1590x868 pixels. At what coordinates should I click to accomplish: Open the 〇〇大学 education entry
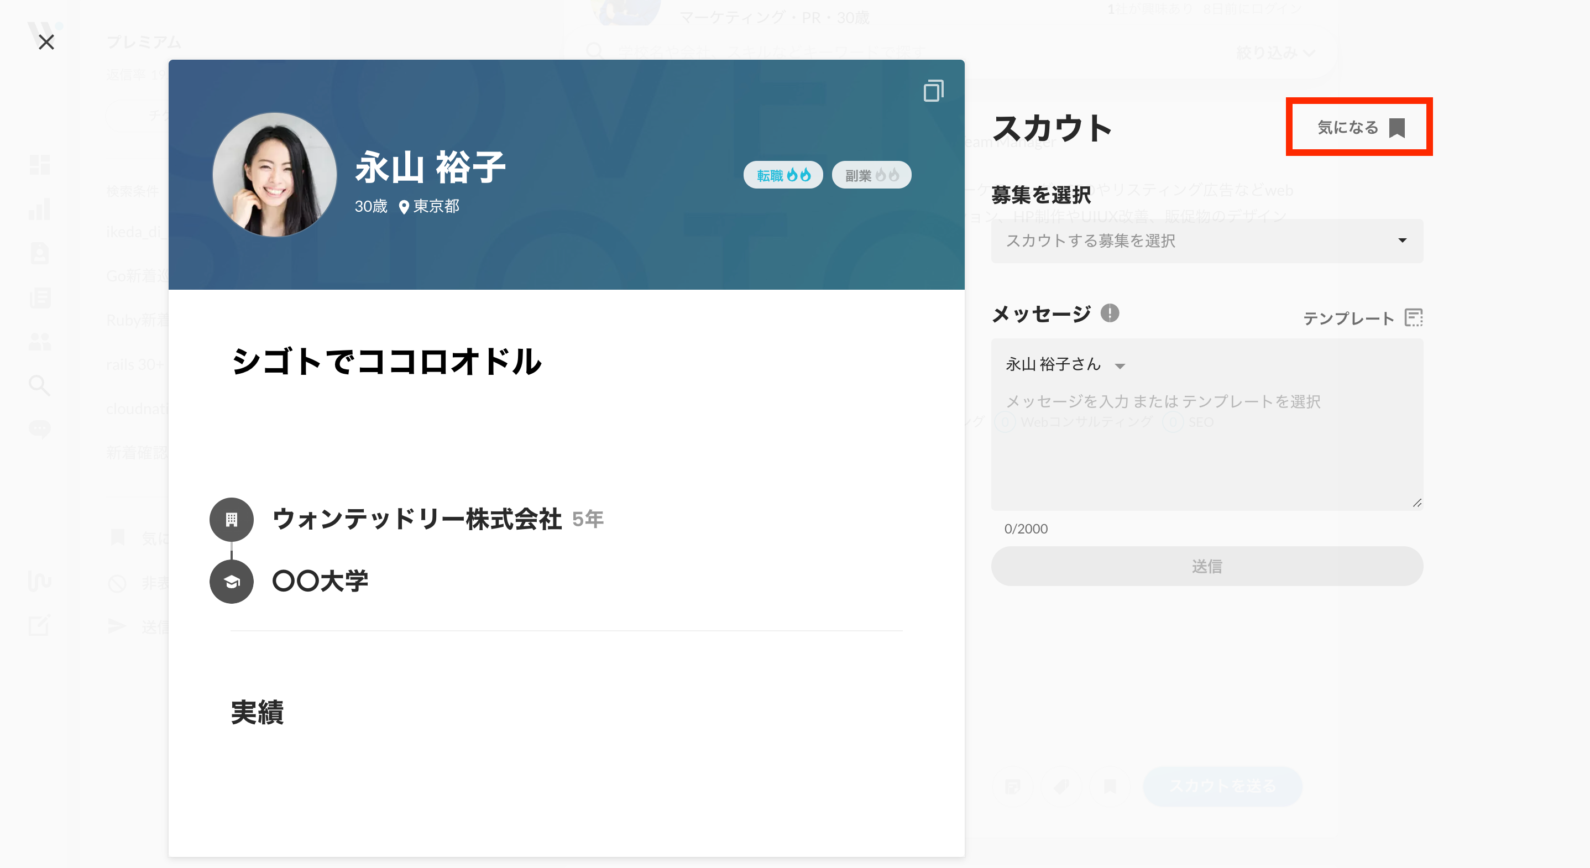coord(320,581)
